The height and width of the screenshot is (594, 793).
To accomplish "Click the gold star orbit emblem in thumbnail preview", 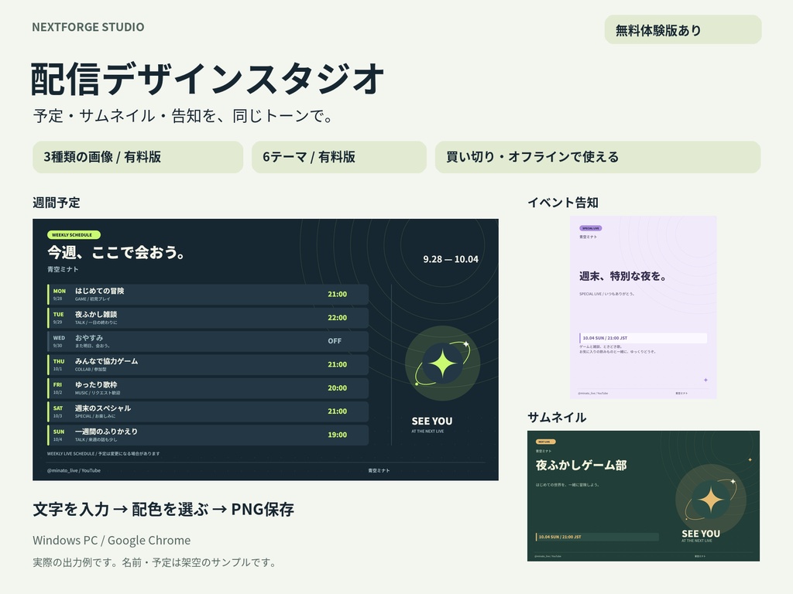I will point(711,500).
